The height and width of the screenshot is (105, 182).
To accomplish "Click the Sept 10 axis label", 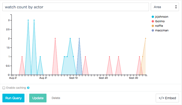I will (73, 78).
